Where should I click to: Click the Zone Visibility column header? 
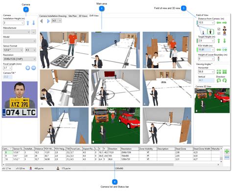(148, 149)
